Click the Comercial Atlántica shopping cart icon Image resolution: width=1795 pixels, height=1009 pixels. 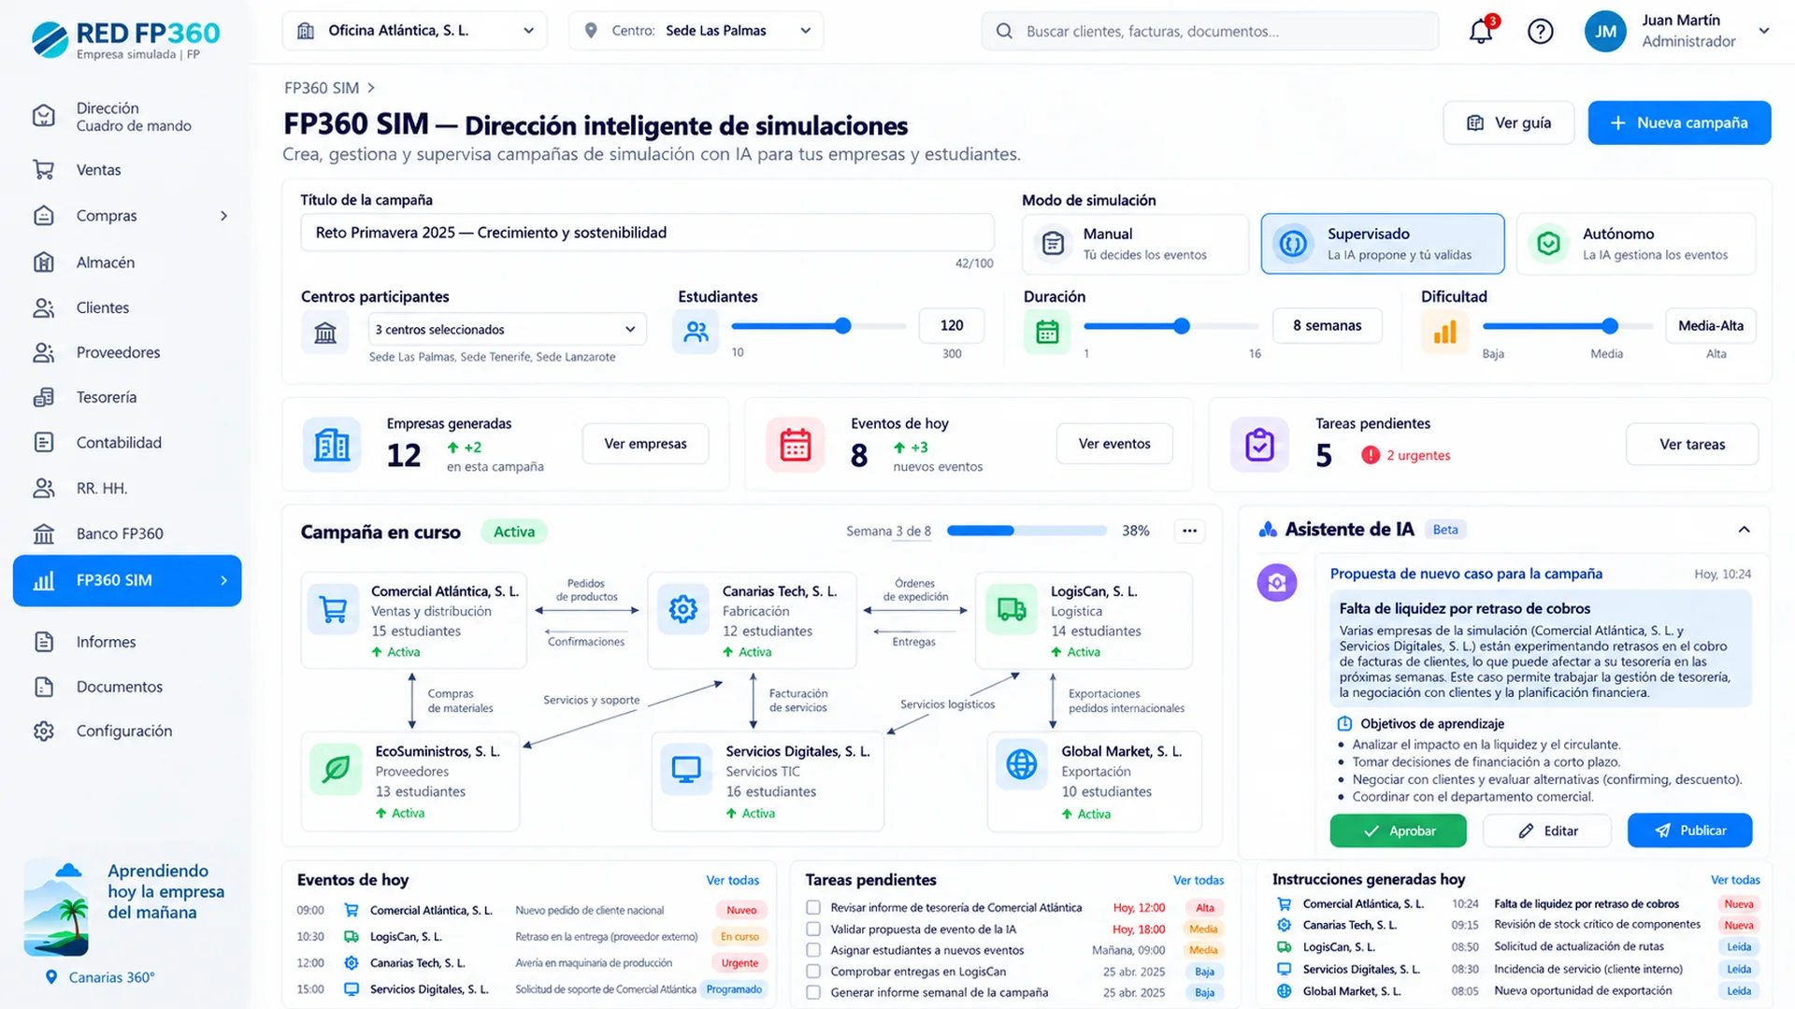(334, 609)
